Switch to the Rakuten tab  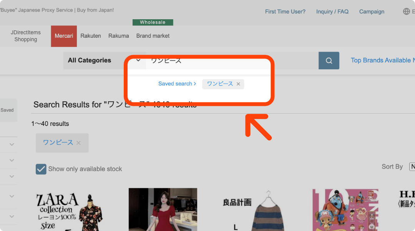click(91, 36)
